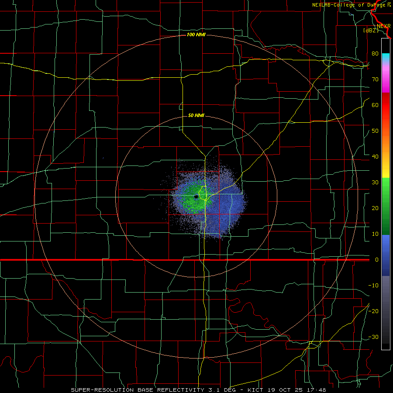Click the NEXR label above the scale
Viewport: 393px width, 393px height.
coord(384,26)
